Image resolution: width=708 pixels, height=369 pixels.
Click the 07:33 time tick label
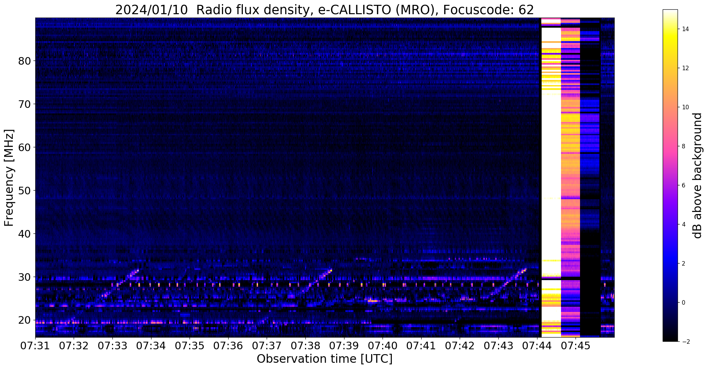[112, 346]
